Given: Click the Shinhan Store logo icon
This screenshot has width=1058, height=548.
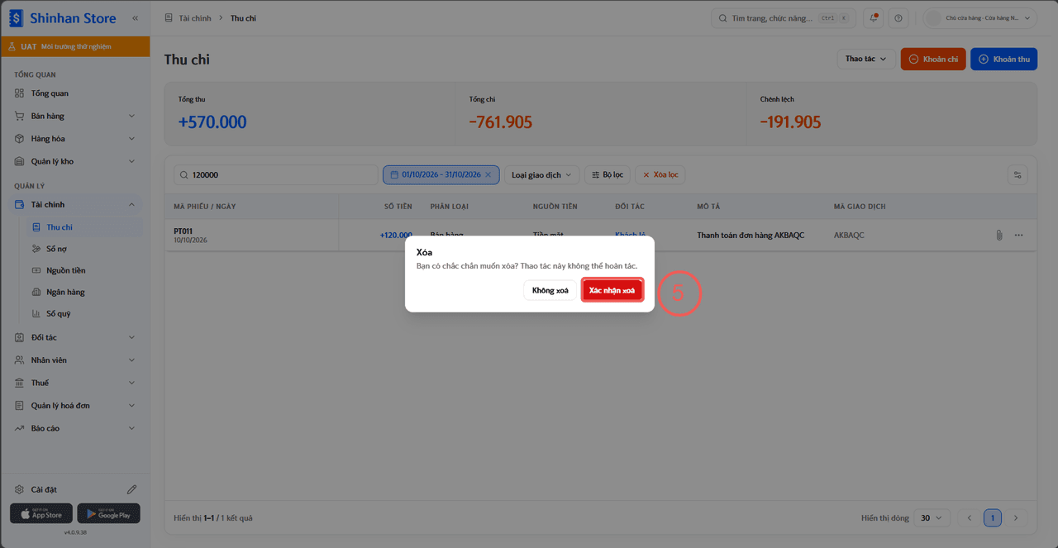Looking at the screenshot, I should point(16,17).
